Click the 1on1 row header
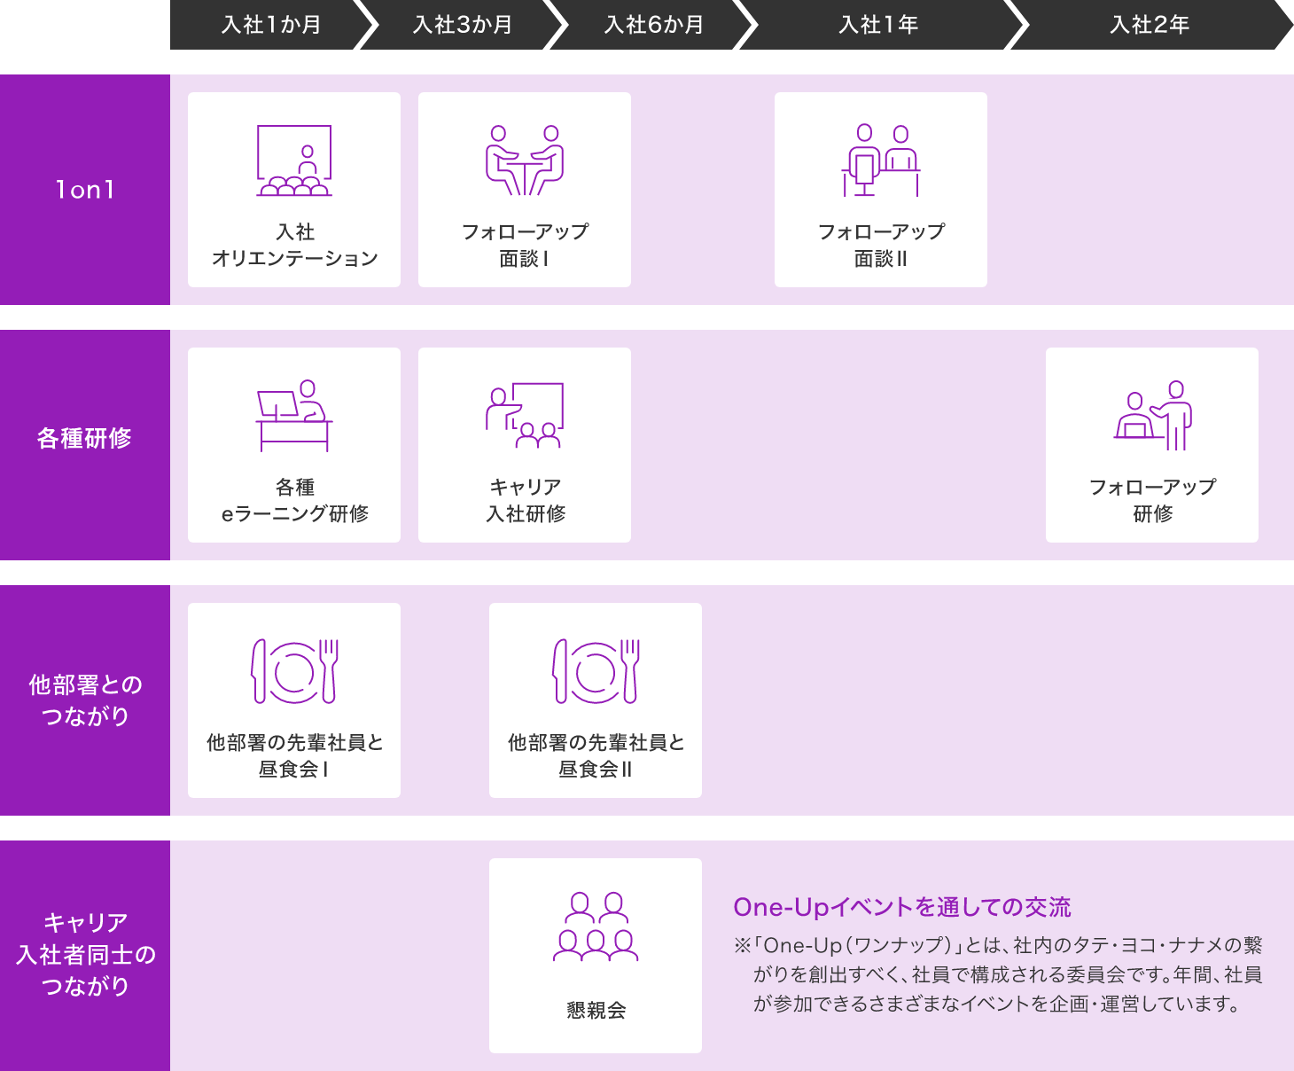This screenshot has width=1294, height=1071. coord(85,190)
